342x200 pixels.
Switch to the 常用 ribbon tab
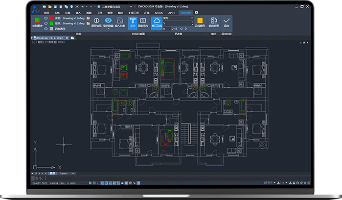pos(46,13)
